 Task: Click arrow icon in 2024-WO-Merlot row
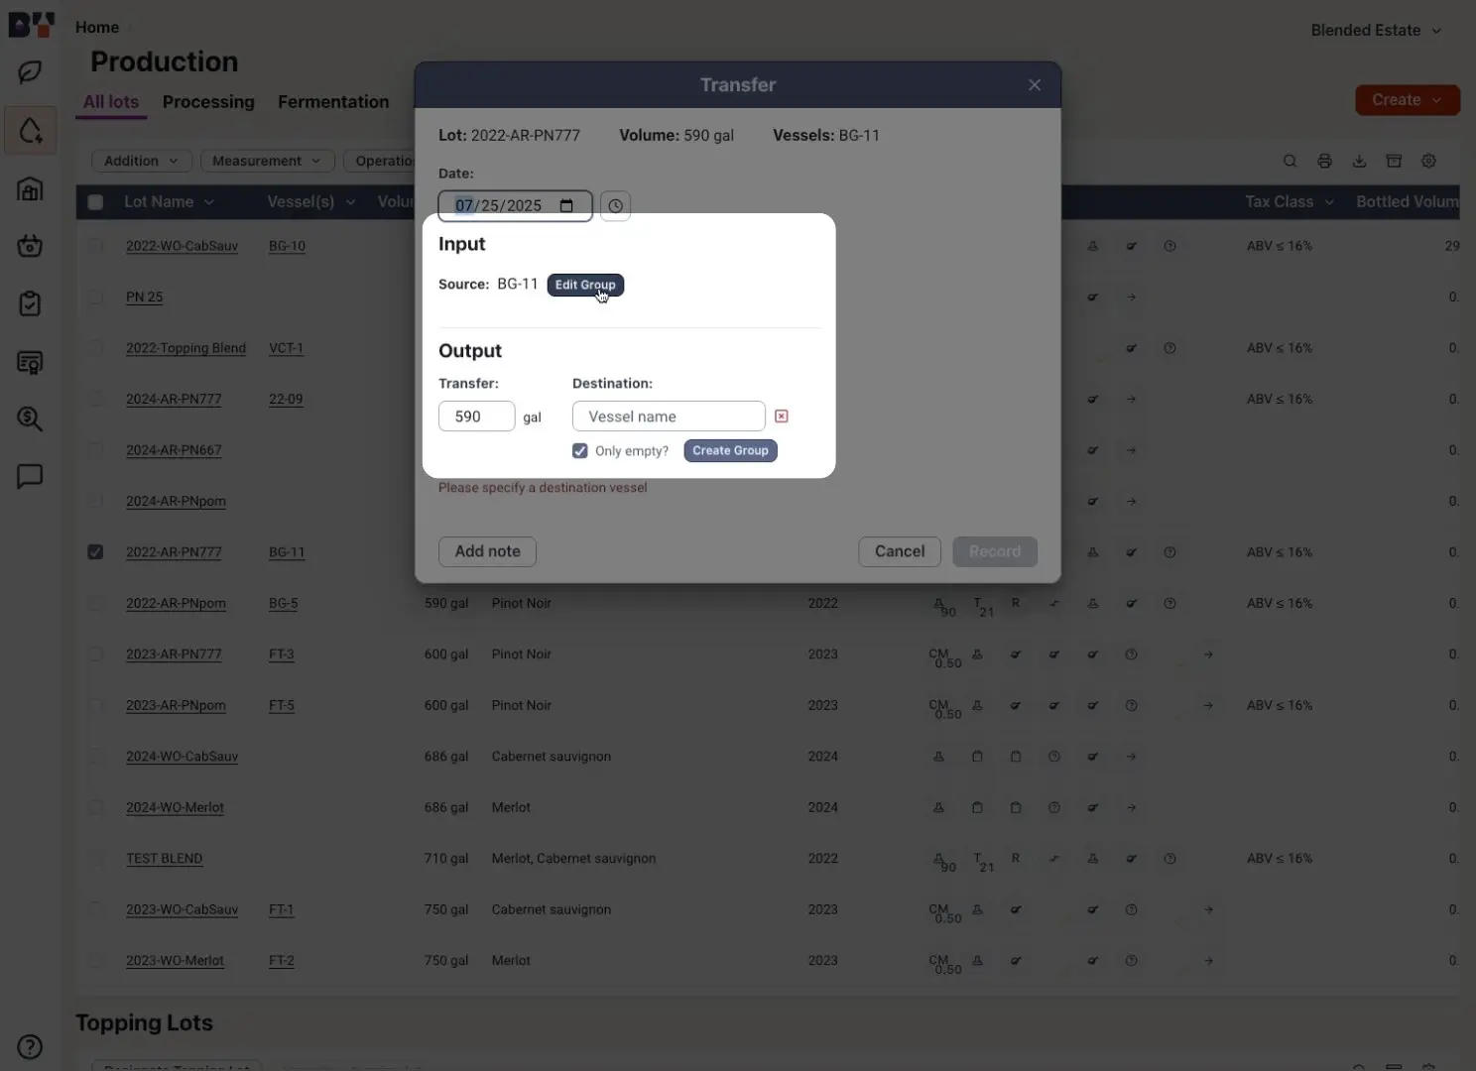click(1132, 807)
